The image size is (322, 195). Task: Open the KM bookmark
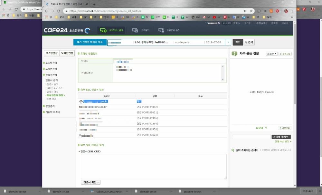pos(195,17)
